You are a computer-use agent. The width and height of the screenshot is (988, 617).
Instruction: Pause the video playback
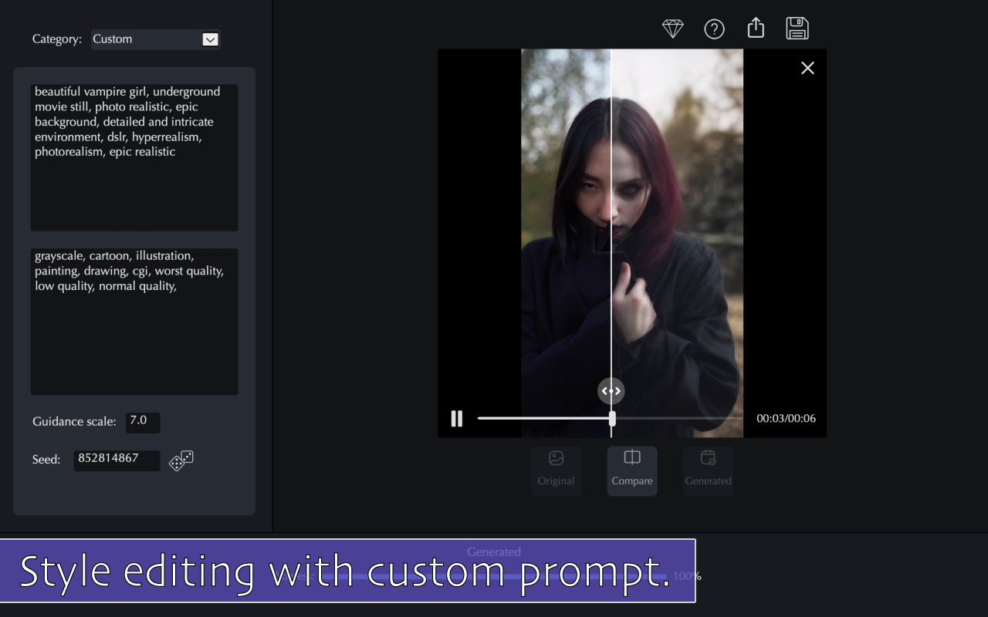457,419
